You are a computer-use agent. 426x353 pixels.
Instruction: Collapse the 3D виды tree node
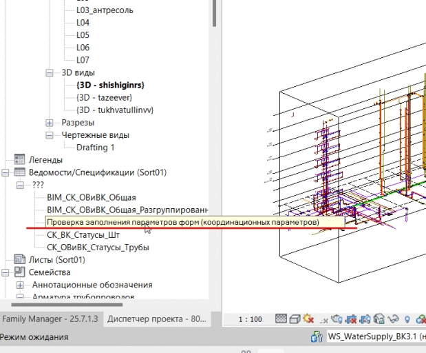(x=49, y=72)
